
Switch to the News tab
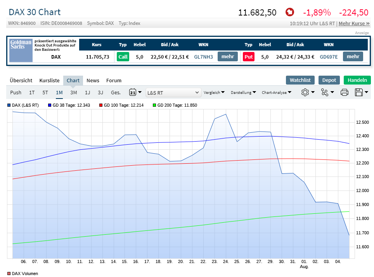pyautogui.click(x=93, y=80)
